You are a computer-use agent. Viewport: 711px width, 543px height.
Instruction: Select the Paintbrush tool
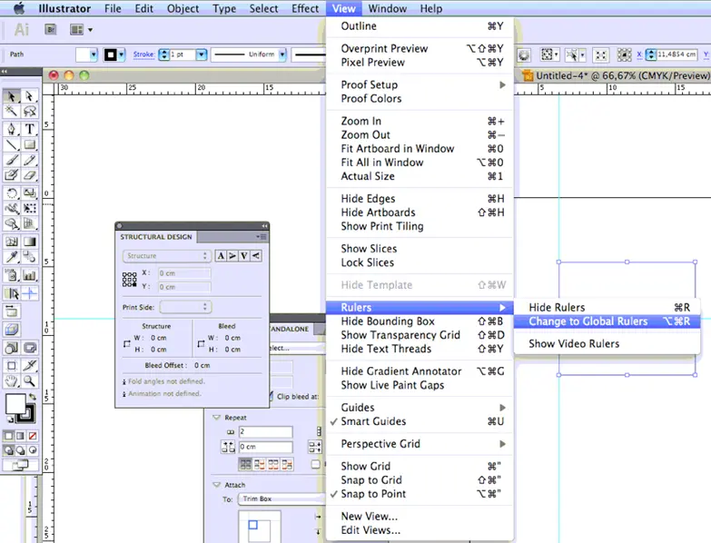click(x=12, y=160)
